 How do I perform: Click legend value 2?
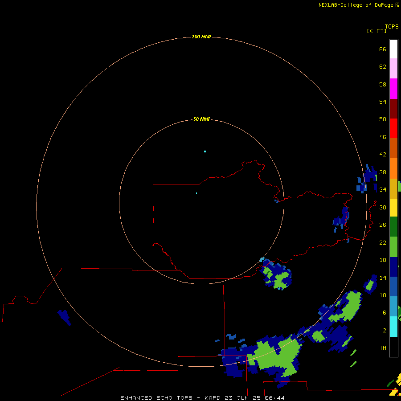pyautogui.click(x=385, y=330)
